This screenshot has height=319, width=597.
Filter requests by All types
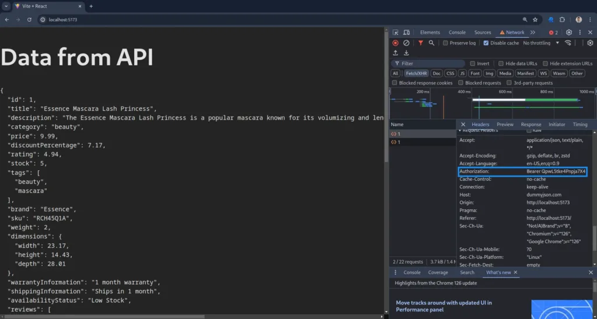(395, 73)
